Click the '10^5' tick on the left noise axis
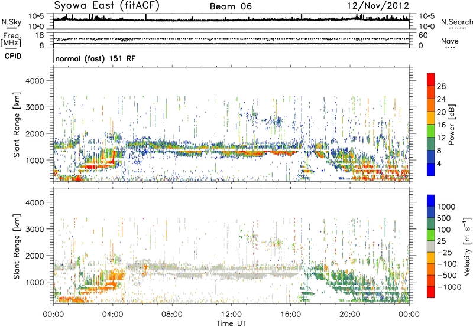 36,17
